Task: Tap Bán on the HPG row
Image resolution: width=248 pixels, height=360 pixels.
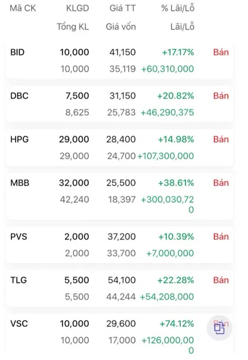Action: tap(221, 139)
